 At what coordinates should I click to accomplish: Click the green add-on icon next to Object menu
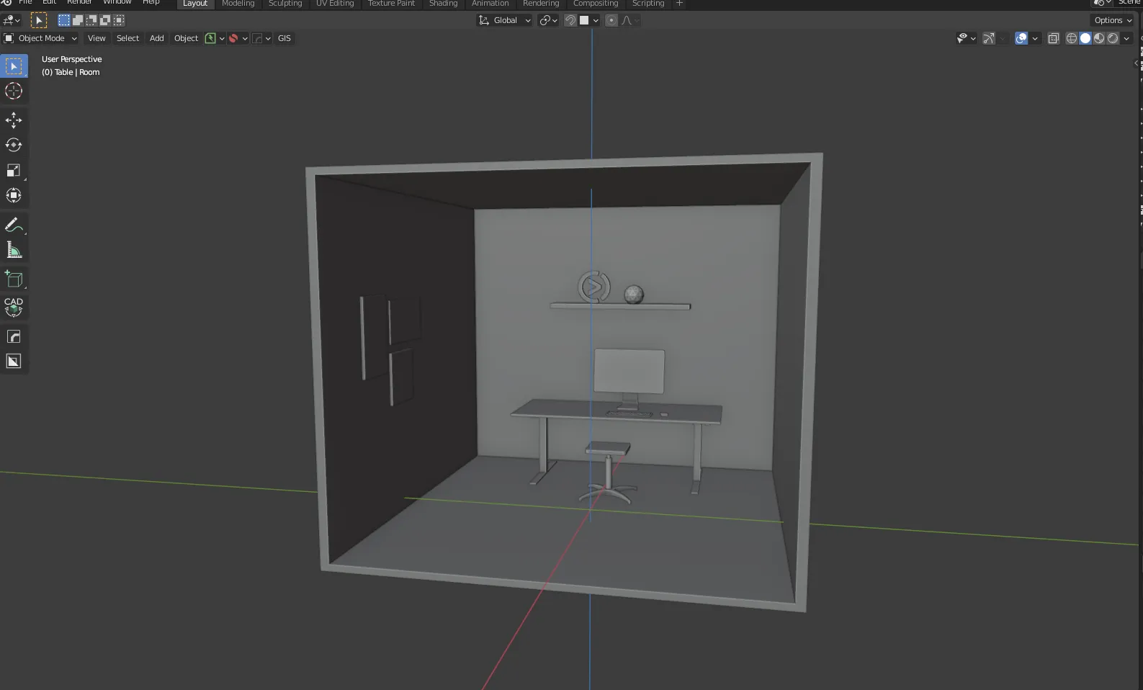[210, 38]
